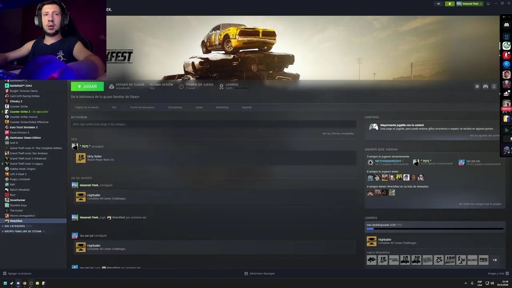
Task: Open the Página de la tienda tab
Action: [87, 107]
